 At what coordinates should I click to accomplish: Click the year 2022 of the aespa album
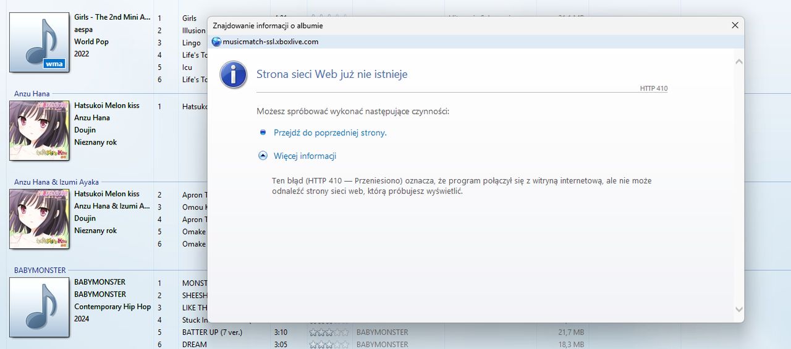click(x=82, y=54)
